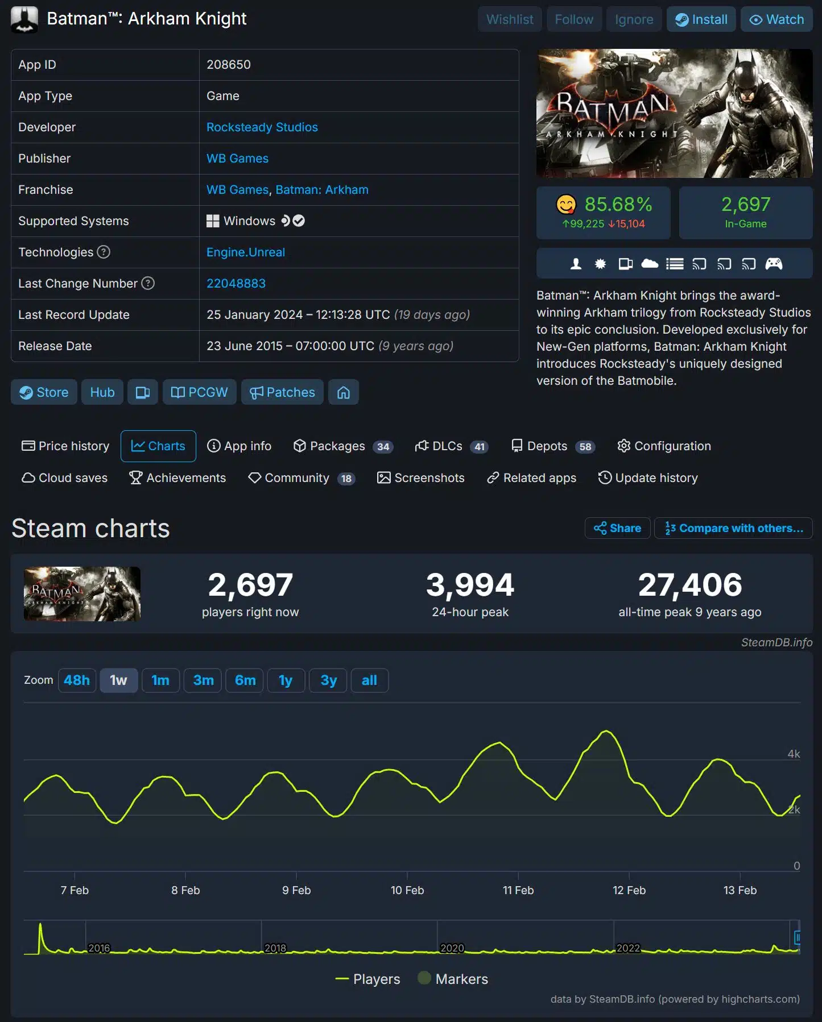Open the Compare with others dropdown
Image resolution: width=822 pixels, height=1022 pixels.
point(733,528)
